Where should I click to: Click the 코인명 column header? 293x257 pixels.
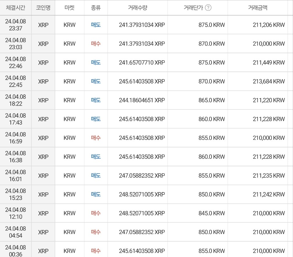click(x=43, y=8)
